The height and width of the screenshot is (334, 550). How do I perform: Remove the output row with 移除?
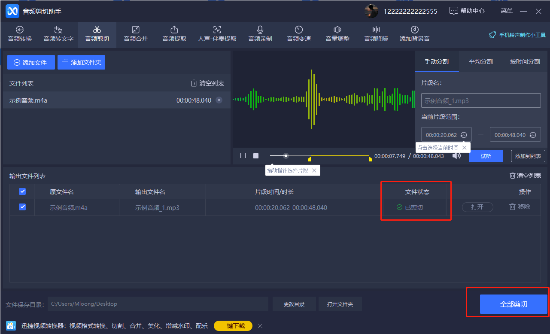tap(520, 206)
